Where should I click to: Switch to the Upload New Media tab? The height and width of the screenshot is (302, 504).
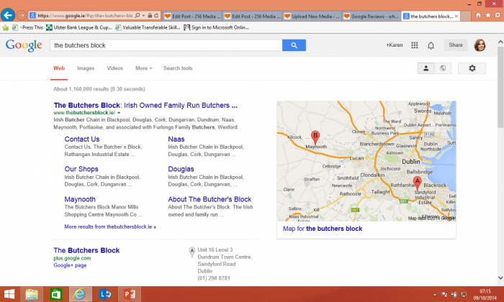click(x=312, y=16)
